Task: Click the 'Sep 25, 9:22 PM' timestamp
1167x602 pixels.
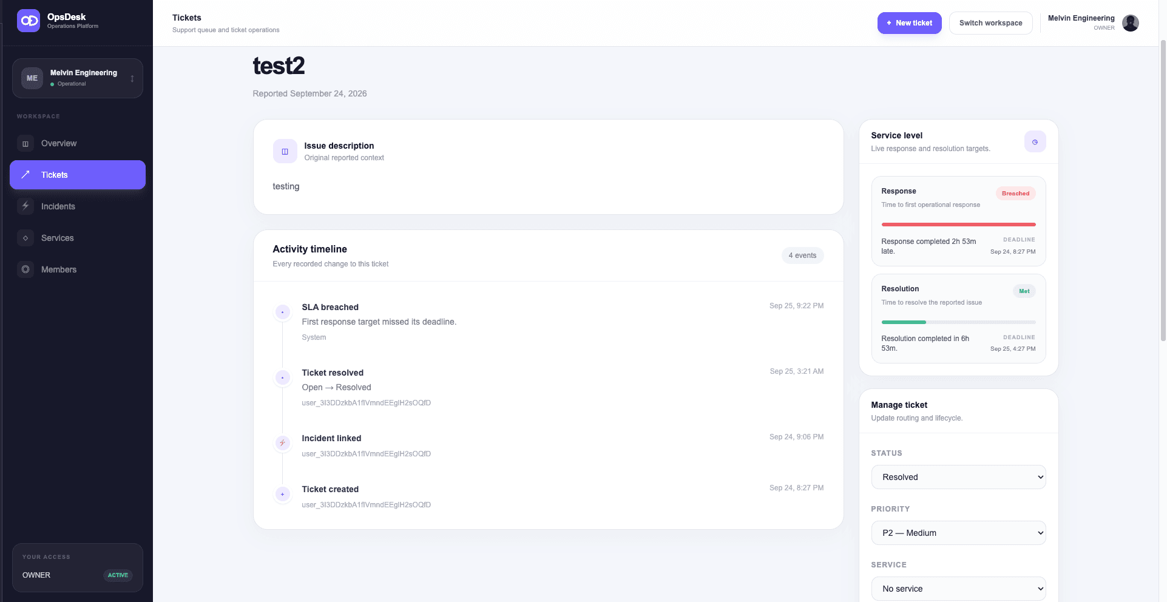Action: coord(796,306)
